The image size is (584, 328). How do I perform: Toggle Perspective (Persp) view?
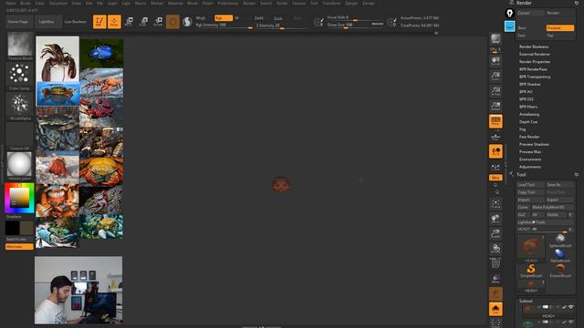495,121
